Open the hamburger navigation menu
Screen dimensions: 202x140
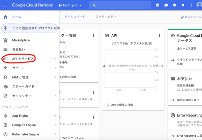5,5
